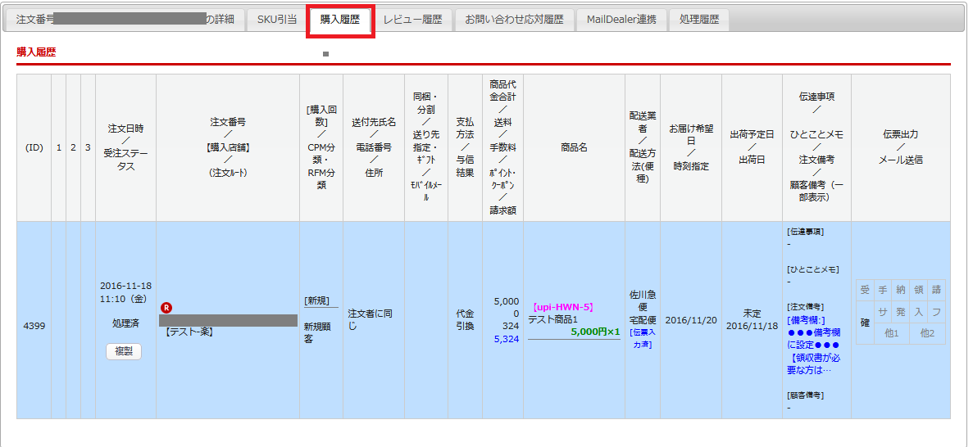Viewport: 973px width, 447px height.
Task: Click the 請 invoice output icon
Action: tap(936, 289)
